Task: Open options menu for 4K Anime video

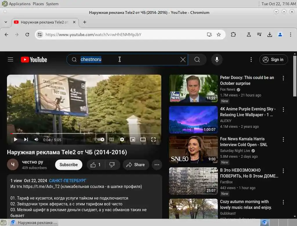Action: [x=283, y=110]
